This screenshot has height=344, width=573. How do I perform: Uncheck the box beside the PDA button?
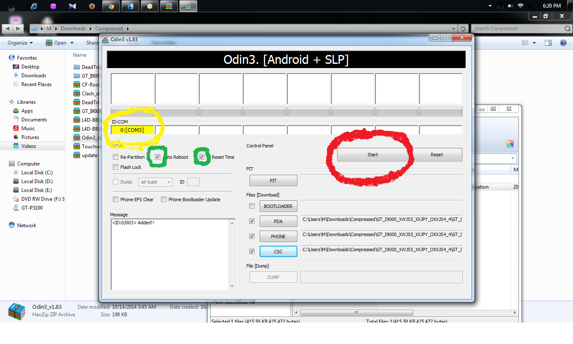click(252, 221)
